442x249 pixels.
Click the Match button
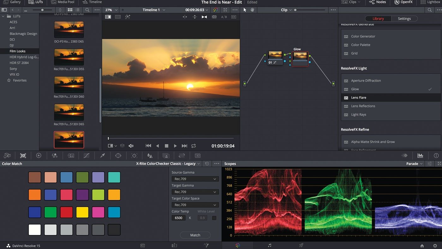pyautogui.click(x=195, y=235)
